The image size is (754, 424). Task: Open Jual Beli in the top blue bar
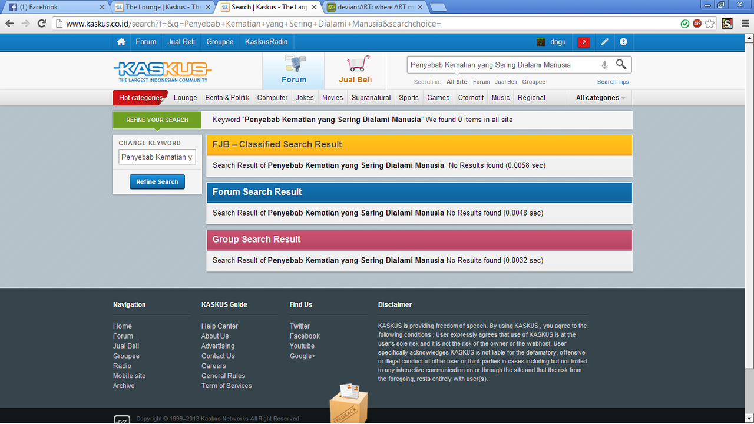181,42
